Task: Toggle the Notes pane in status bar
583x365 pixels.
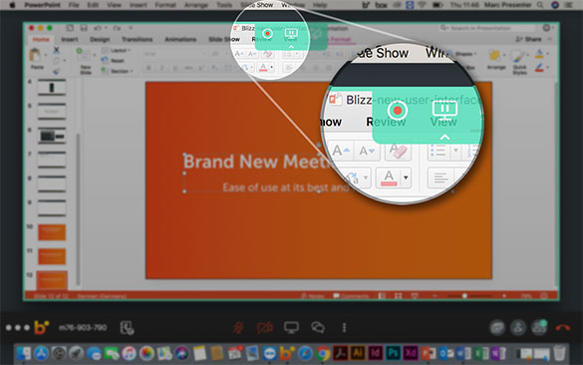Action: [x=312, y=296]
